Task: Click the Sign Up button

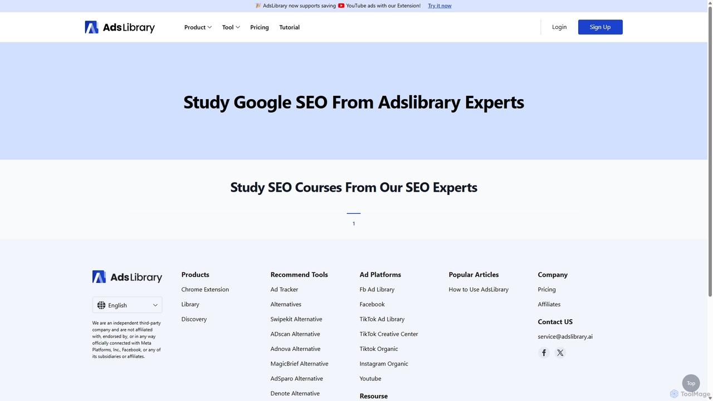Action: click(x=600, y=27)
